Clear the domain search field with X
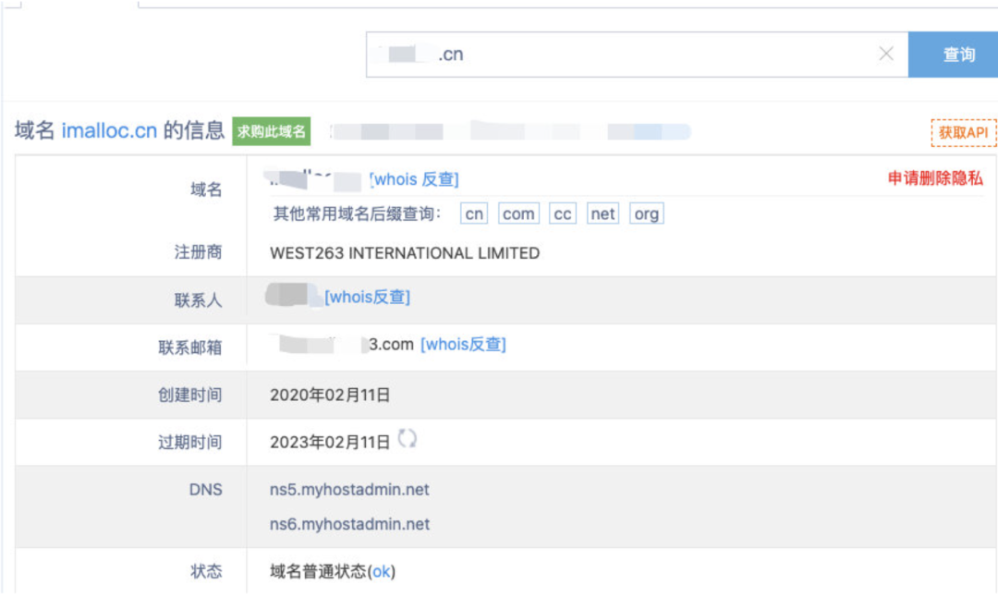 click(x=886, y=55)
